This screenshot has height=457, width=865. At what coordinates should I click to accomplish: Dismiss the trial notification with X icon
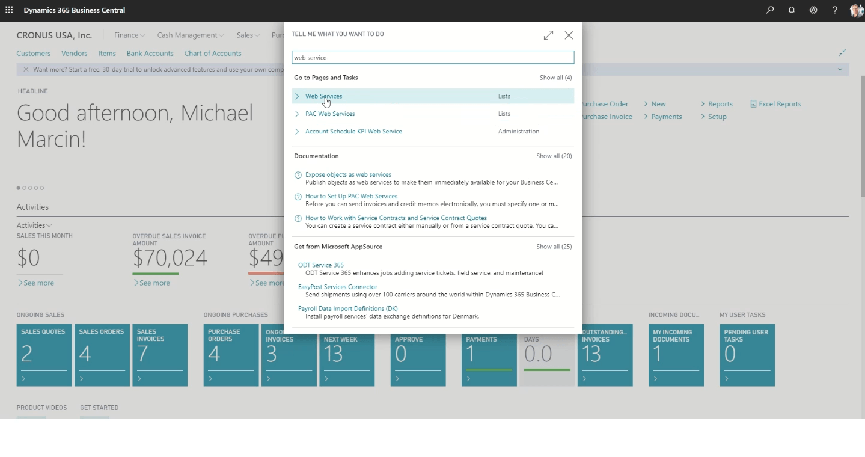pyautogui.click(x=26, y=69)
